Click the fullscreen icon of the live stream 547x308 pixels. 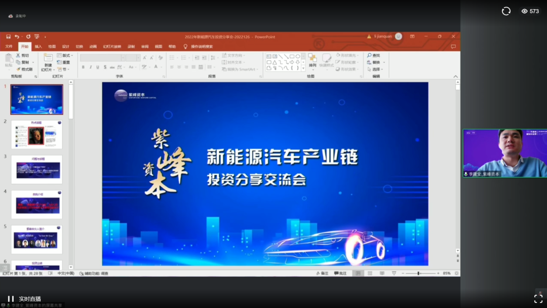[538, 299]
